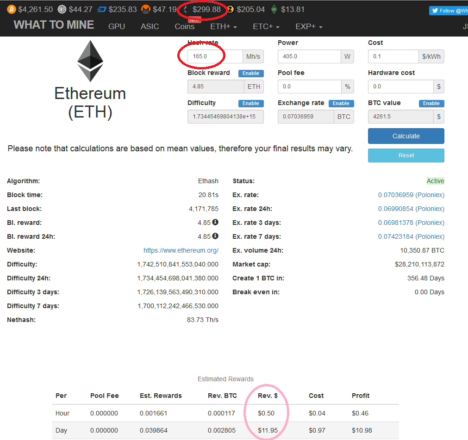This screenshot has width=468, height=440.
Task: Focus the Power input field
Action: pyautogui.click(x=309, y=56)
